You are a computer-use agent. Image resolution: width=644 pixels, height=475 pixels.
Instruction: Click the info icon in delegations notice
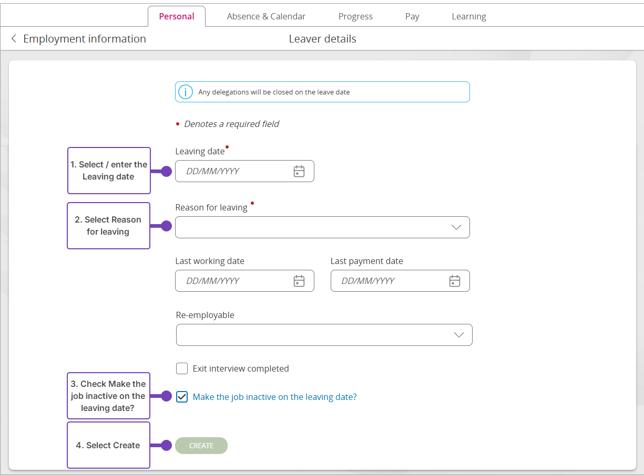186,92
